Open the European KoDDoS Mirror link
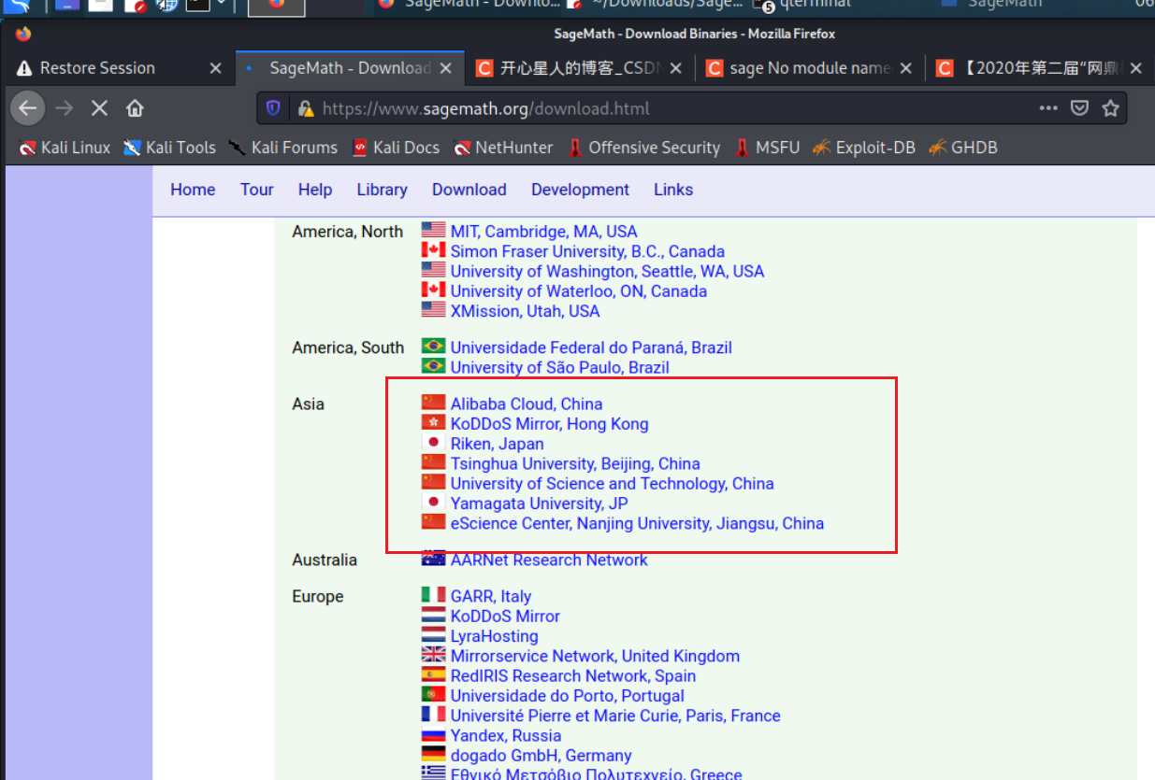The width and height of the screenshot is (1155, 780). [505, 617]
